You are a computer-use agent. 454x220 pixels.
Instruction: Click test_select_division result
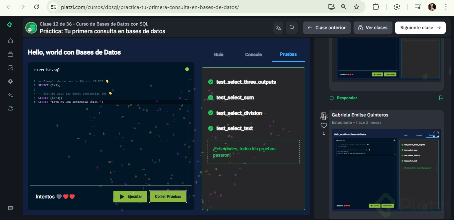coord(235,113)
